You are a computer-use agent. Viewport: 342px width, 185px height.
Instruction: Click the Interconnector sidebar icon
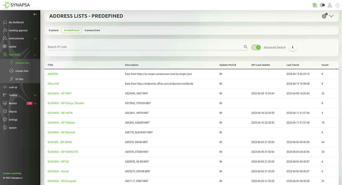[x=5, y=38]
